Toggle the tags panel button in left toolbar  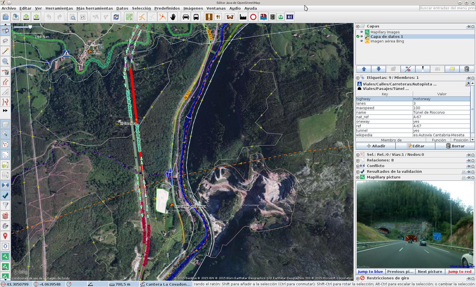point(6,134)
